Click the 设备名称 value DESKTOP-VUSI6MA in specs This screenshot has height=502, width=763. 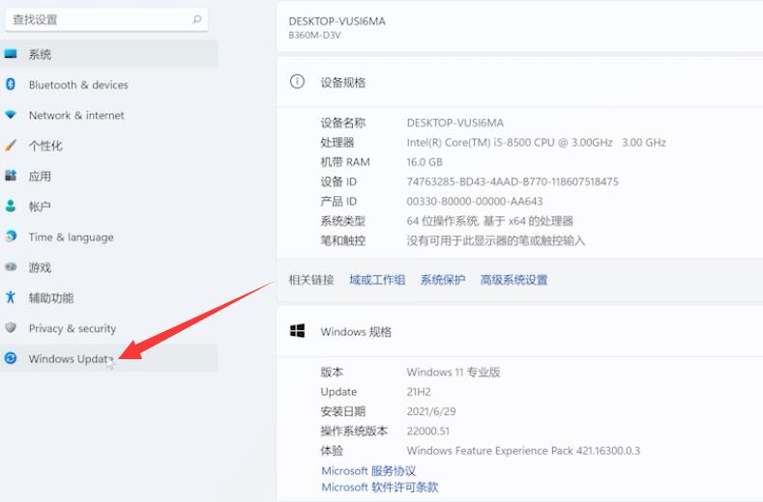[x=455, y=123]
